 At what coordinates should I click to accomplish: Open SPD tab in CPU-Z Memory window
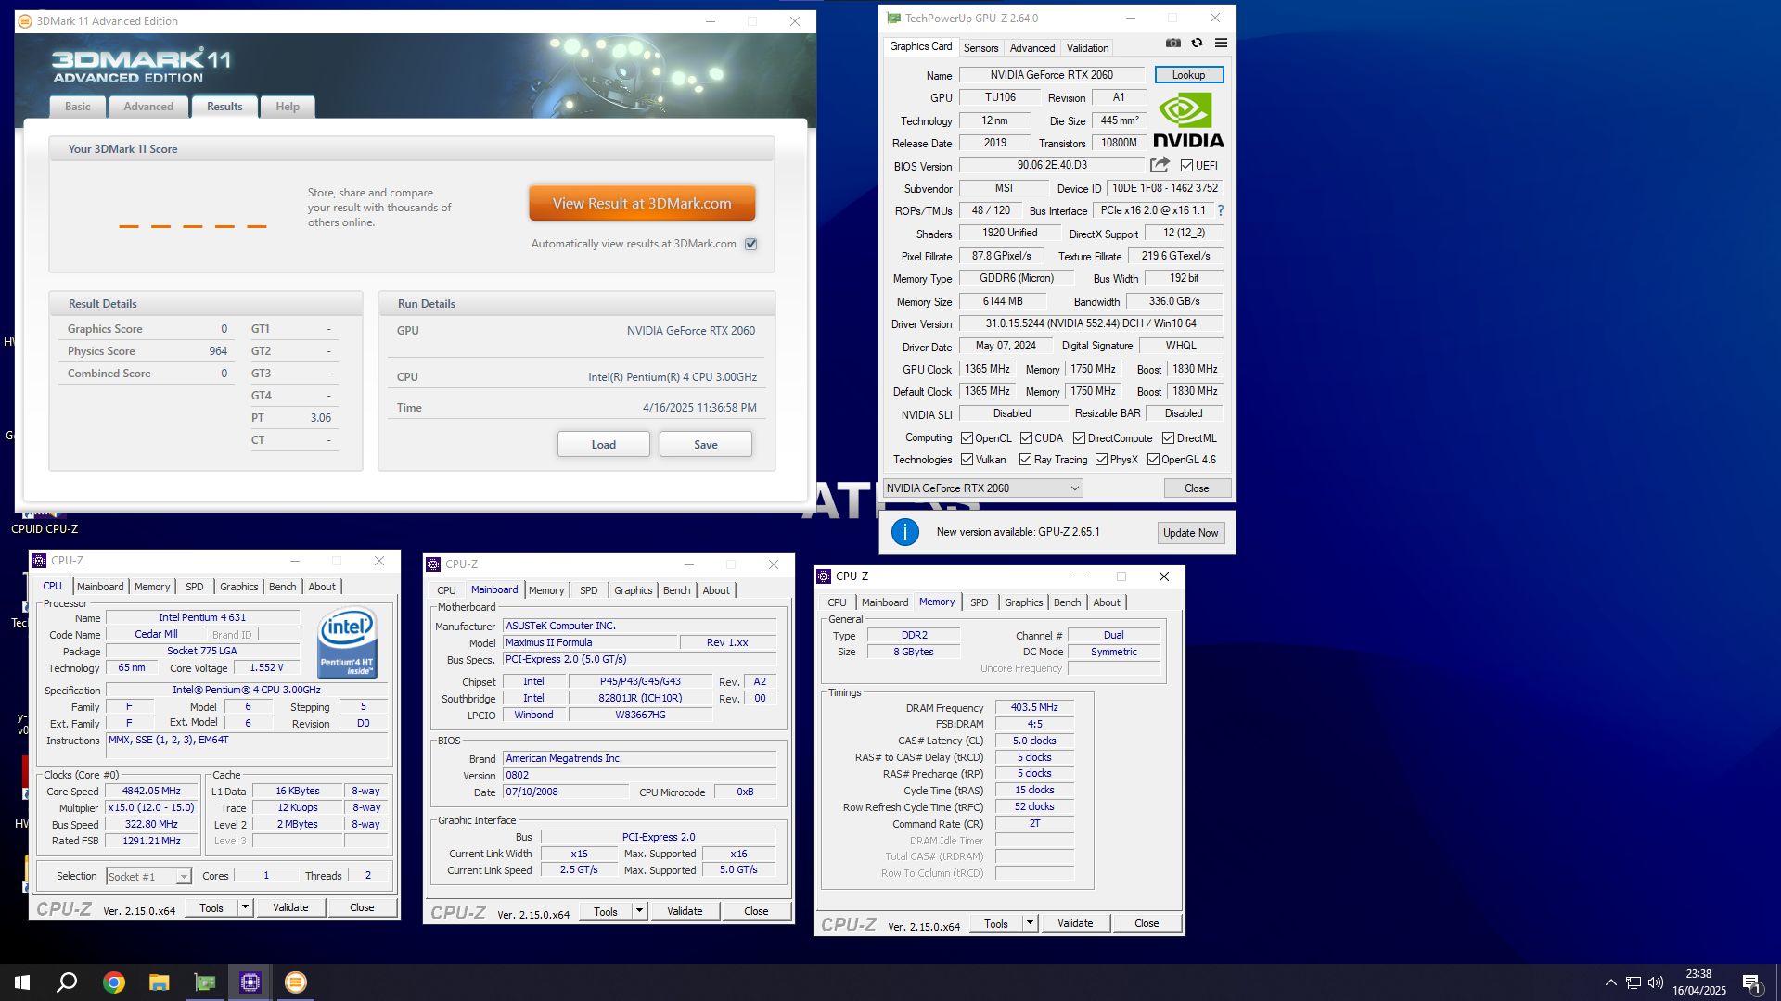(980, 602)
